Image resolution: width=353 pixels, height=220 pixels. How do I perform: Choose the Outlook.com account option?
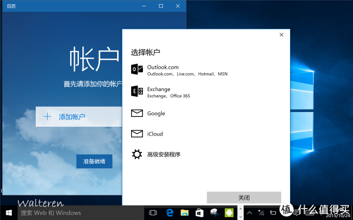(206, 70)
